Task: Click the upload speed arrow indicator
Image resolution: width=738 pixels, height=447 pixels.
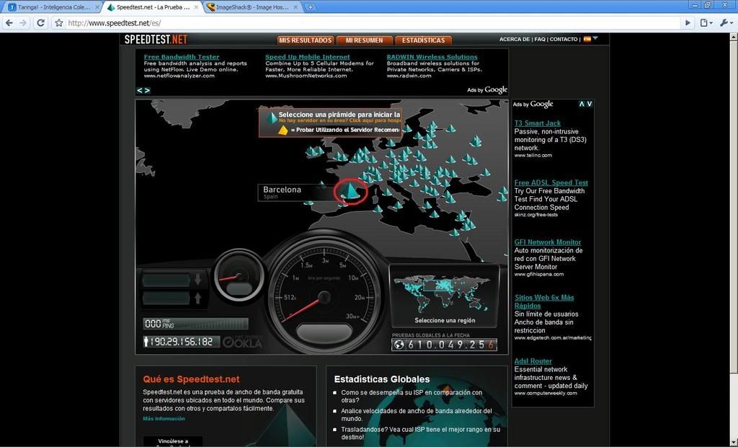Action: pos(197,298)
